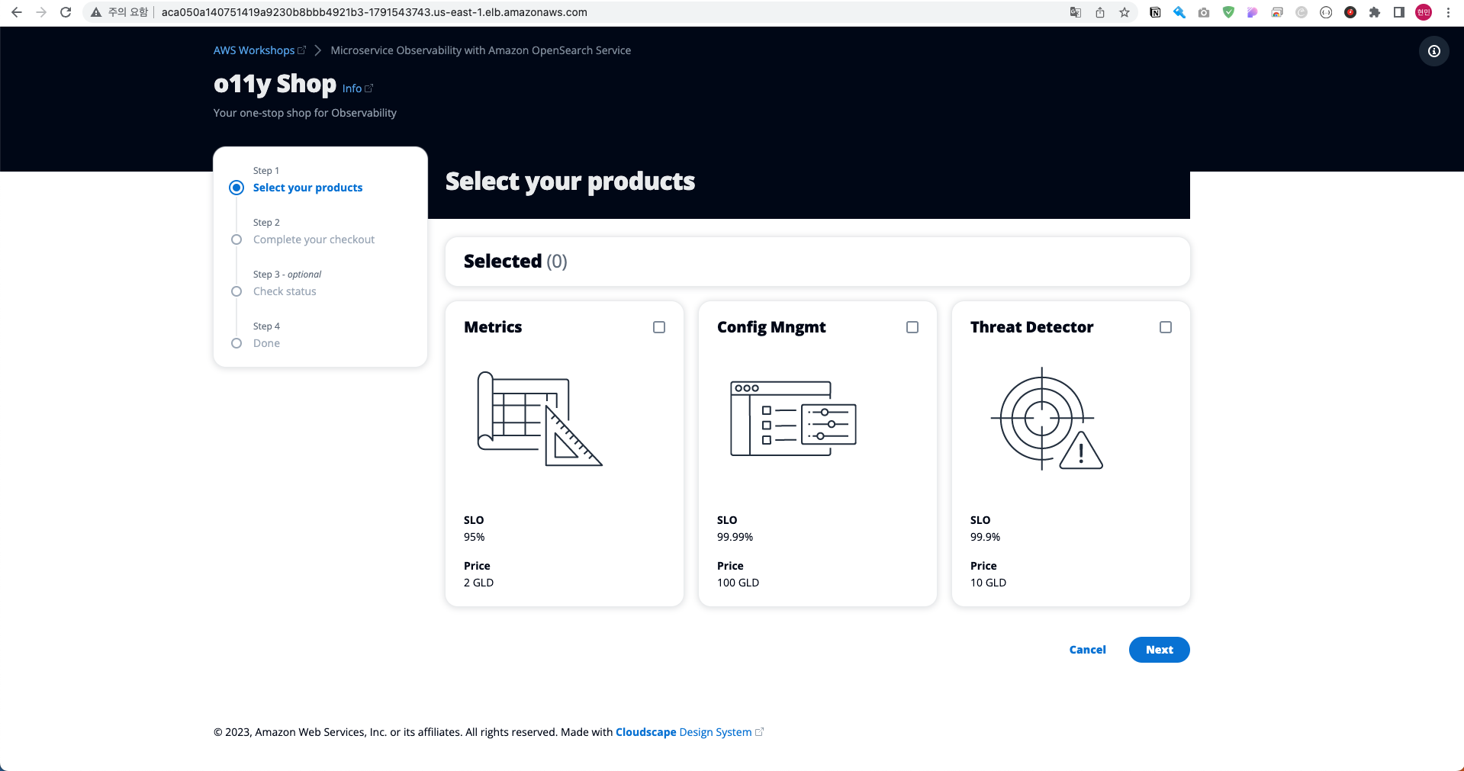Click the share page icon

(1100, 12)
